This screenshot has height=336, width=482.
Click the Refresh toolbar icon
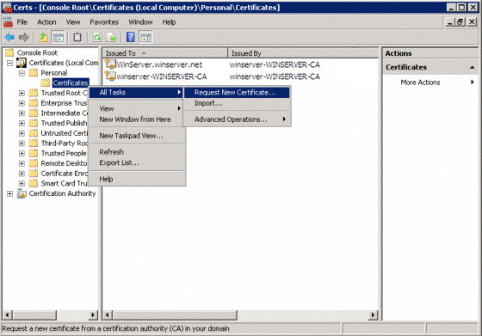tap(97, 38)
